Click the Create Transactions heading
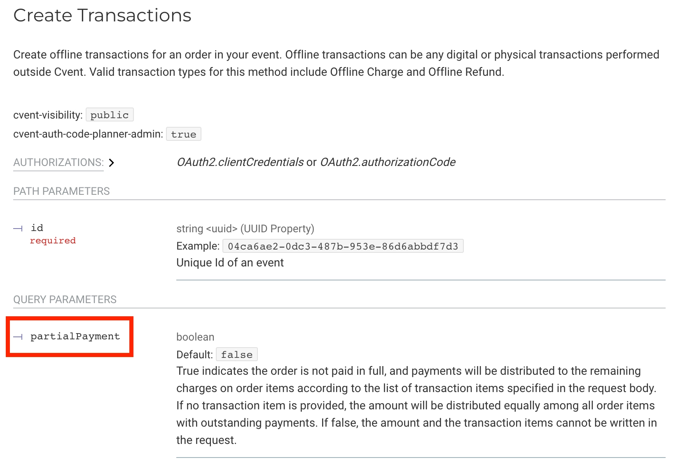 102,16
